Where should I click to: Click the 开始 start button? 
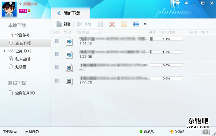point(84,24)
